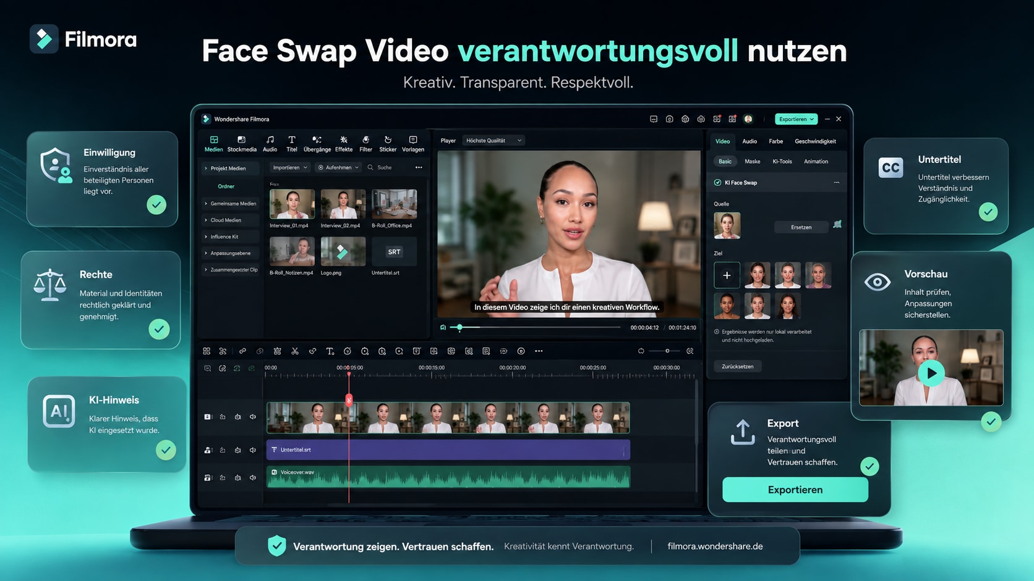Open the Stockmedia library
Viewport: 1034px width, 581px height.
(241, 144)
